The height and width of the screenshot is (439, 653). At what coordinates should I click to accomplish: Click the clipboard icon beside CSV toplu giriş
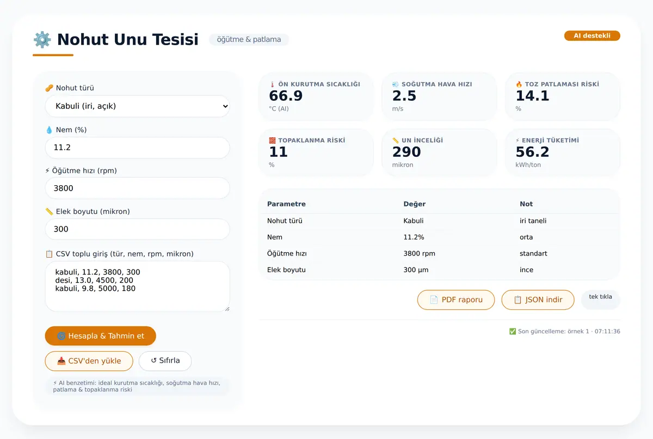point(49,254)
